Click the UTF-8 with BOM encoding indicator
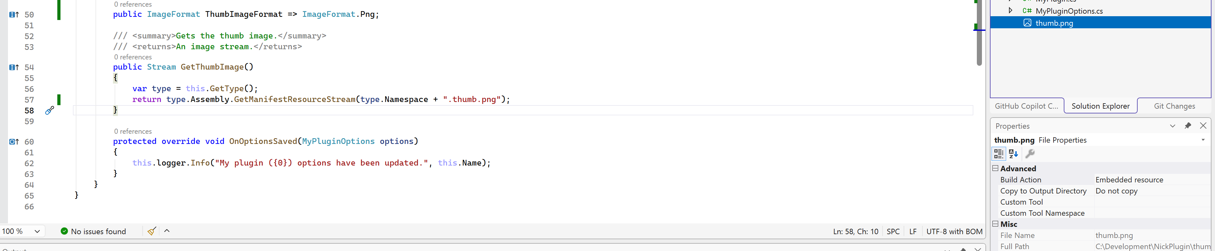Viewport: 1215px width, 251px height. [x=954, y=231]
